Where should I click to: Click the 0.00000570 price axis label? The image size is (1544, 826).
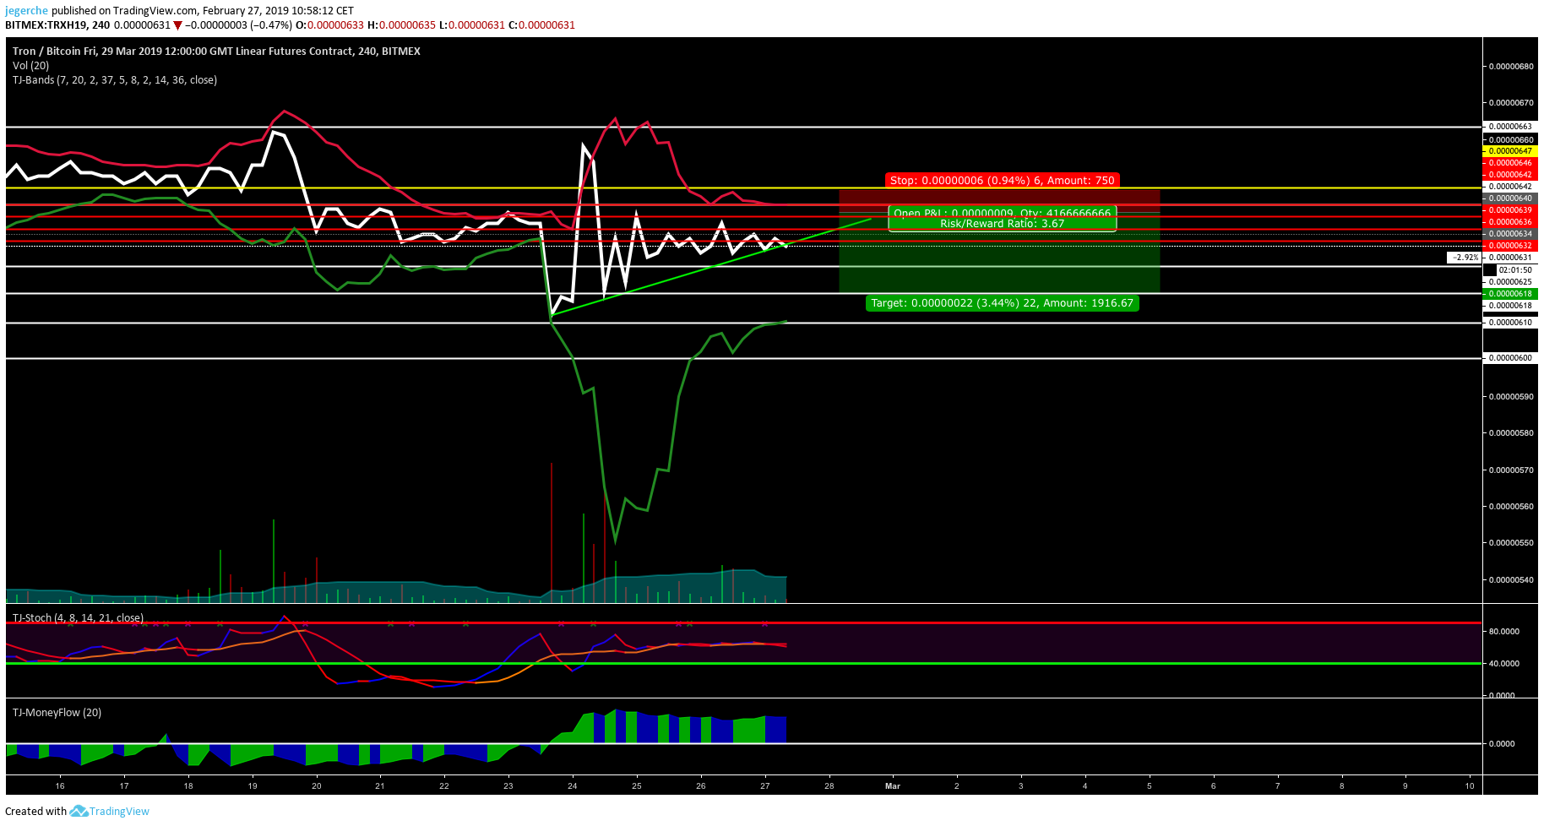[1511, 470]
